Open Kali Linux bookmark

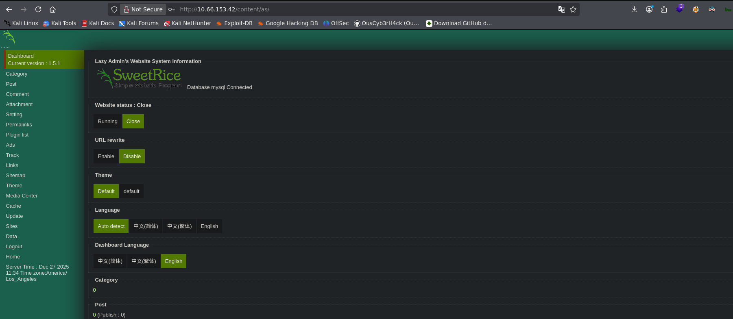(x=21, y=23)
